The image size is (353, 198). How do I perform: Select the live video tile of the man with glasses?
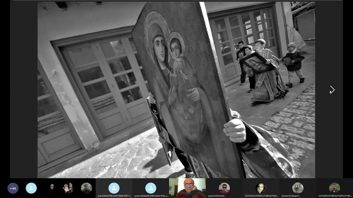coord(187,188)
